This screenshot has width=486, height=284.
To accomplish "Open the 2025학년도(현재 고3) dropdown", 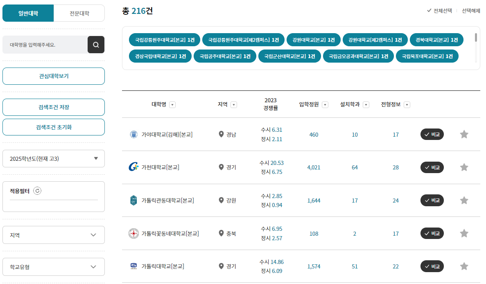I will pyautogui.click(x=53, y=158).
